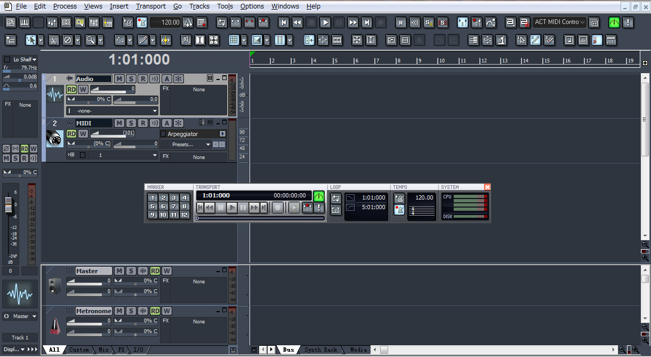Screen dimensions: 651x357
Task: Click the 'R' arm tracks button in toolbar
Action: (x=401, y=22)
